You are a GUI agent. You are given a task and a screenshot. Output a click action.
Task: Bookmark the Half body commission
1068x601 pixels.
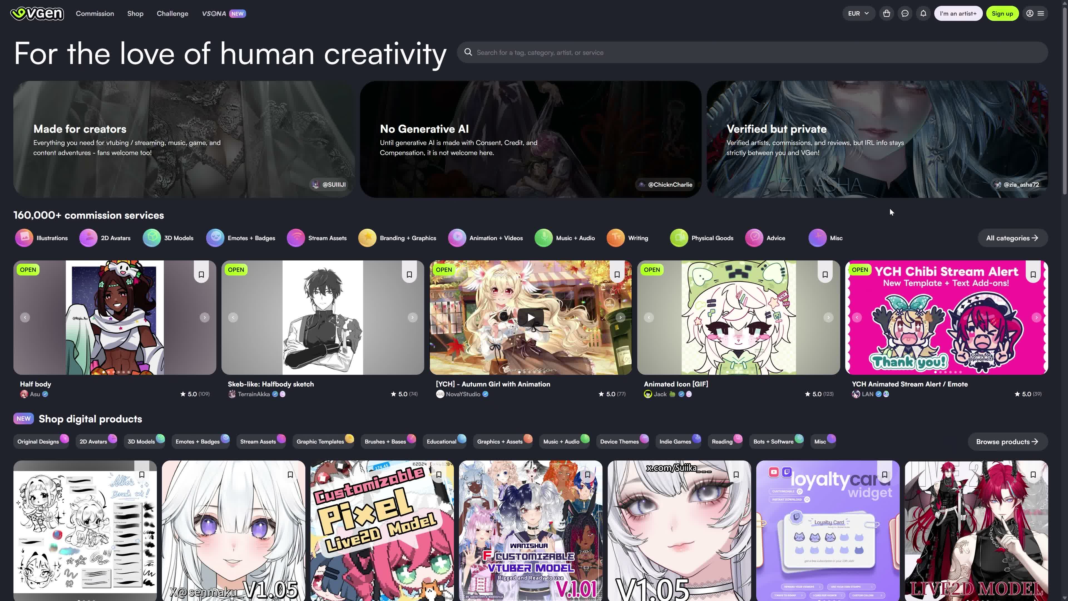[x=201, y=274]
